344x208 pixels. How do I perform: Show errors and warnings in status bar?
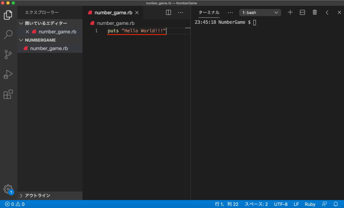[x=15, y=204]
